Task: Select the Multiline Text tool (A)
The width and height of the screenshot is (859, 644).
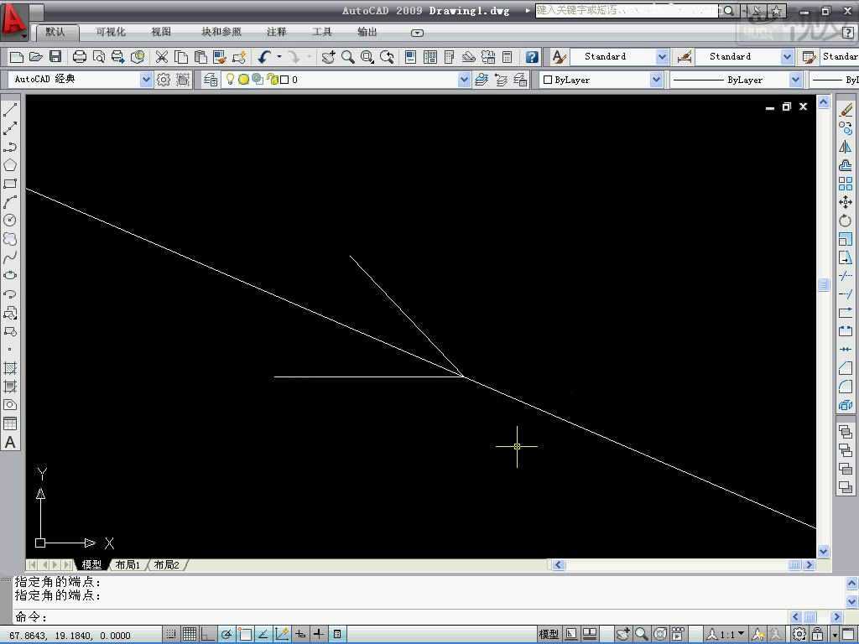Action: pos(10,442)
